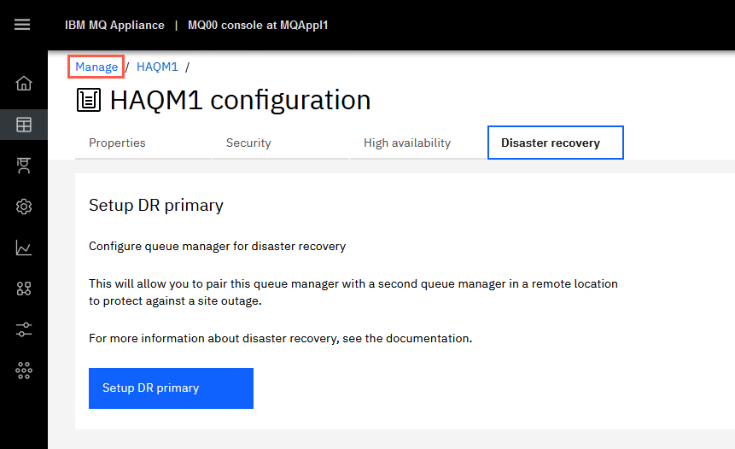Switch to the Security tab
The height and width of the screenshot is (449, 735).
click(281, 143)
